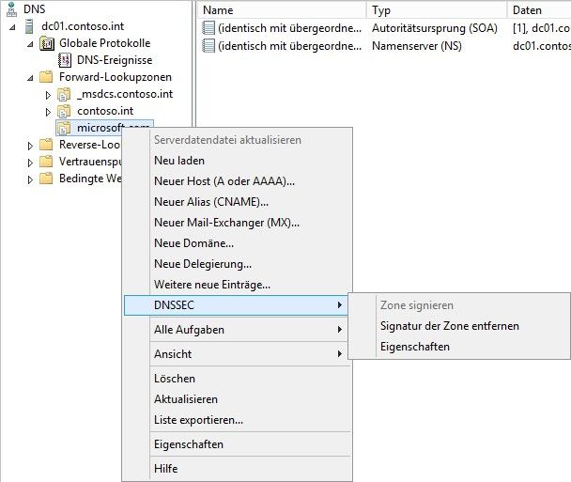
Task: Select Liste exportieren...
Action: tap(237, 420)
